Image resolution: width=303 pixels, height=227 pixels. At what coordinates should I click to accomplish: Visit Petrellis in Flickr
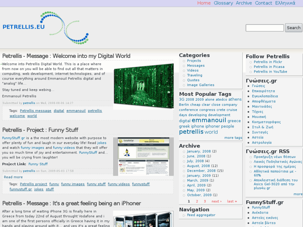pos(268,62)
